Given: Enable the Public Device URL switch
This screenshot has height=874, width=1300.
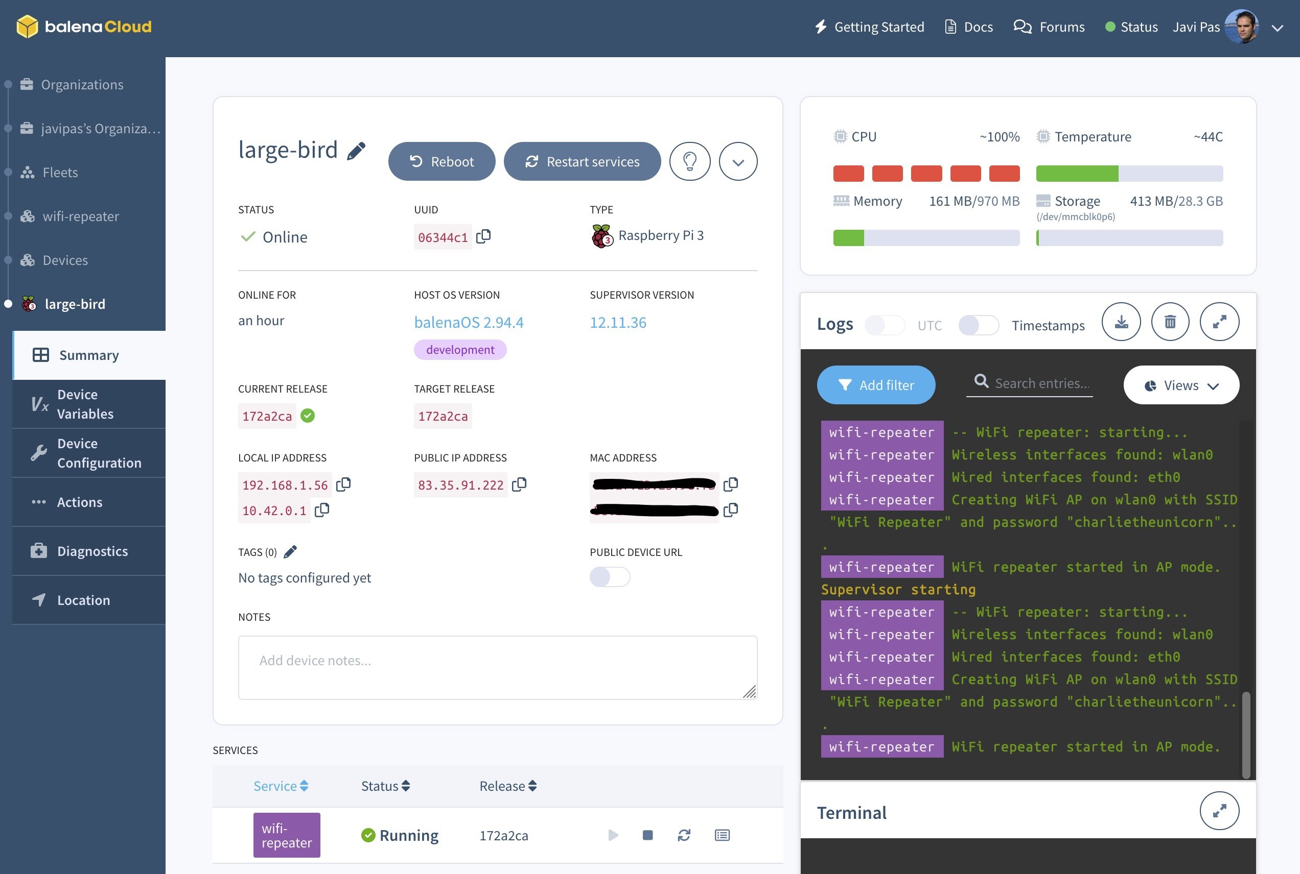Looking at the screenshot, I should (609, 577).
